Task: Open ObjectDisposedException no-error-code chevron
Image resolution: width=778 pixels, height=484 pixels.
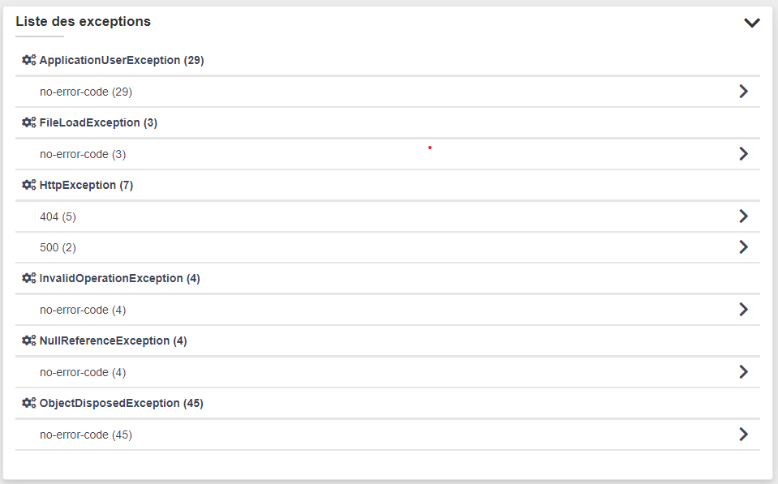Action: 743,435
